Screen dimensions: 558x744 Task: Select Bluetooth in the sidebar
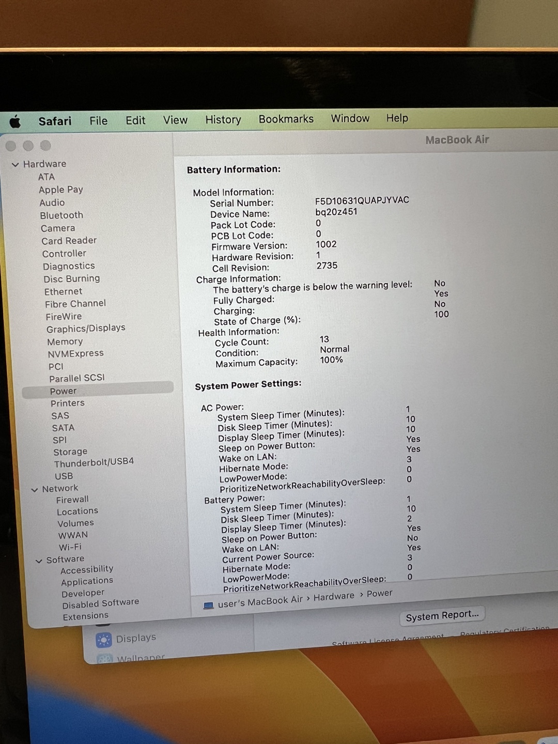61,215
